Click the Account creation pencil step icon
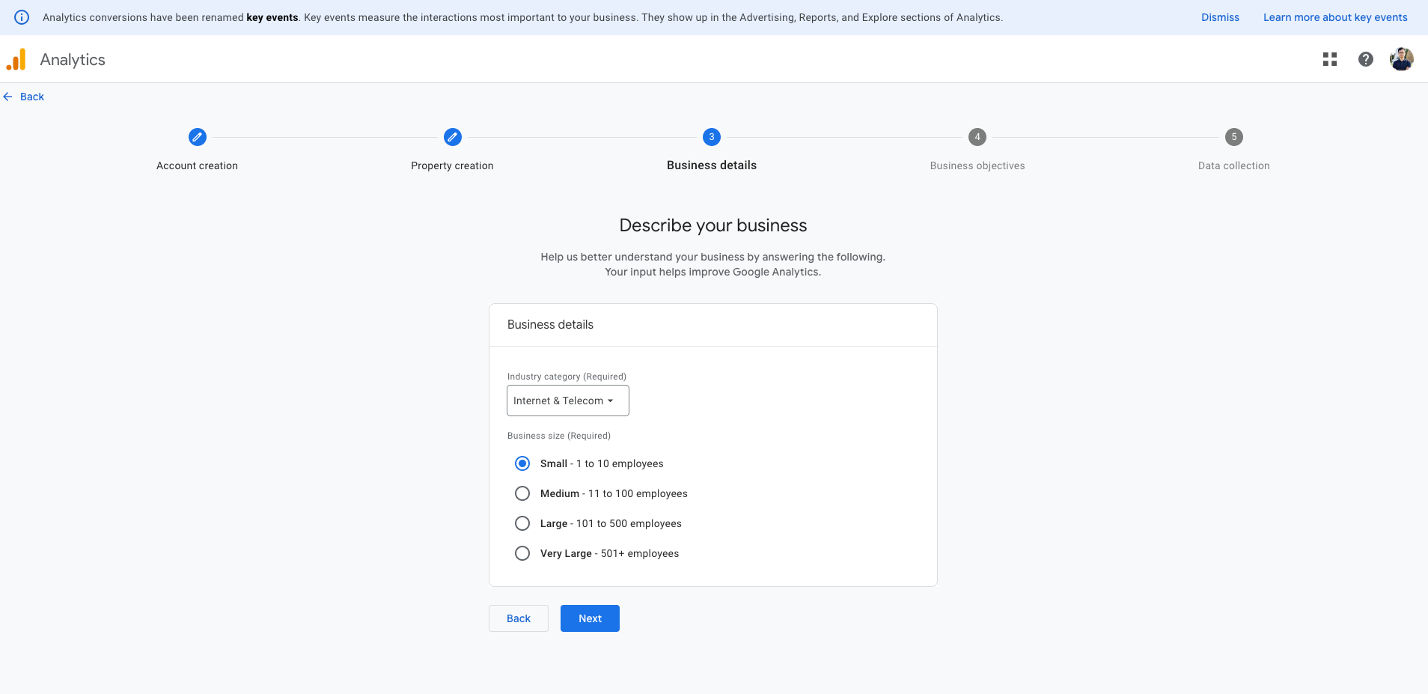Screen dimensions: 1428x694 click(197, 137)
